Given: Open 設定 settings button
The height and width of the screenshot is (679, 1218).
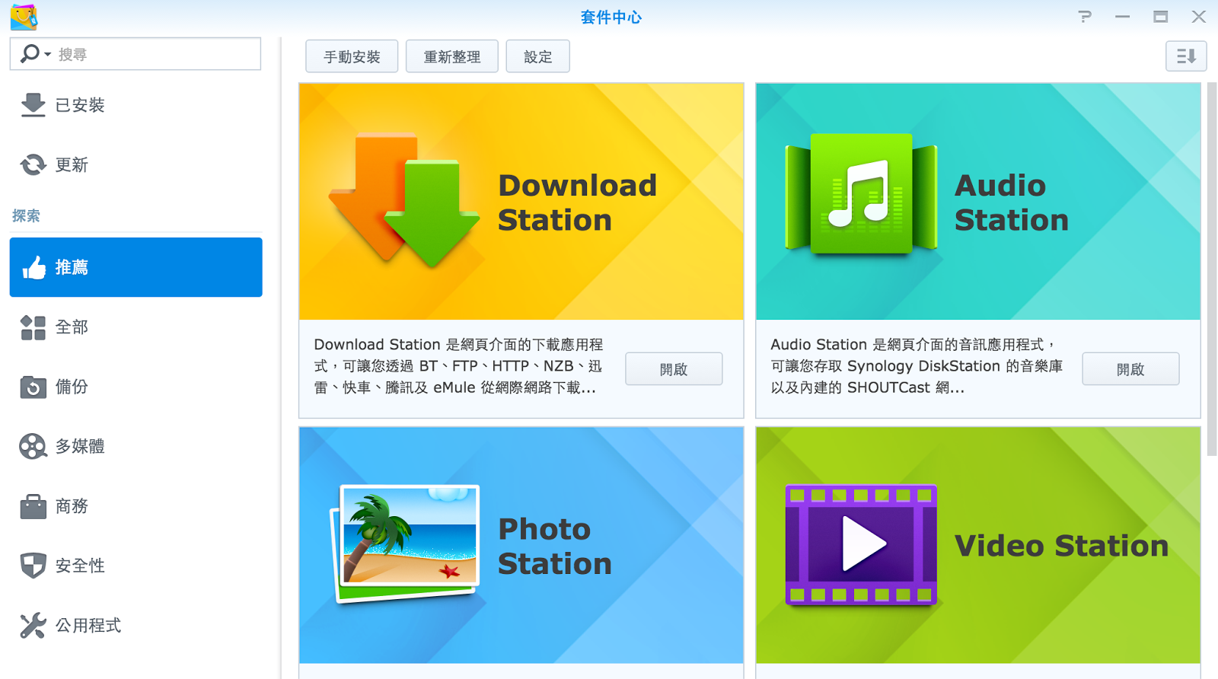Looking at the screenshot, I should tap(538, 56).
